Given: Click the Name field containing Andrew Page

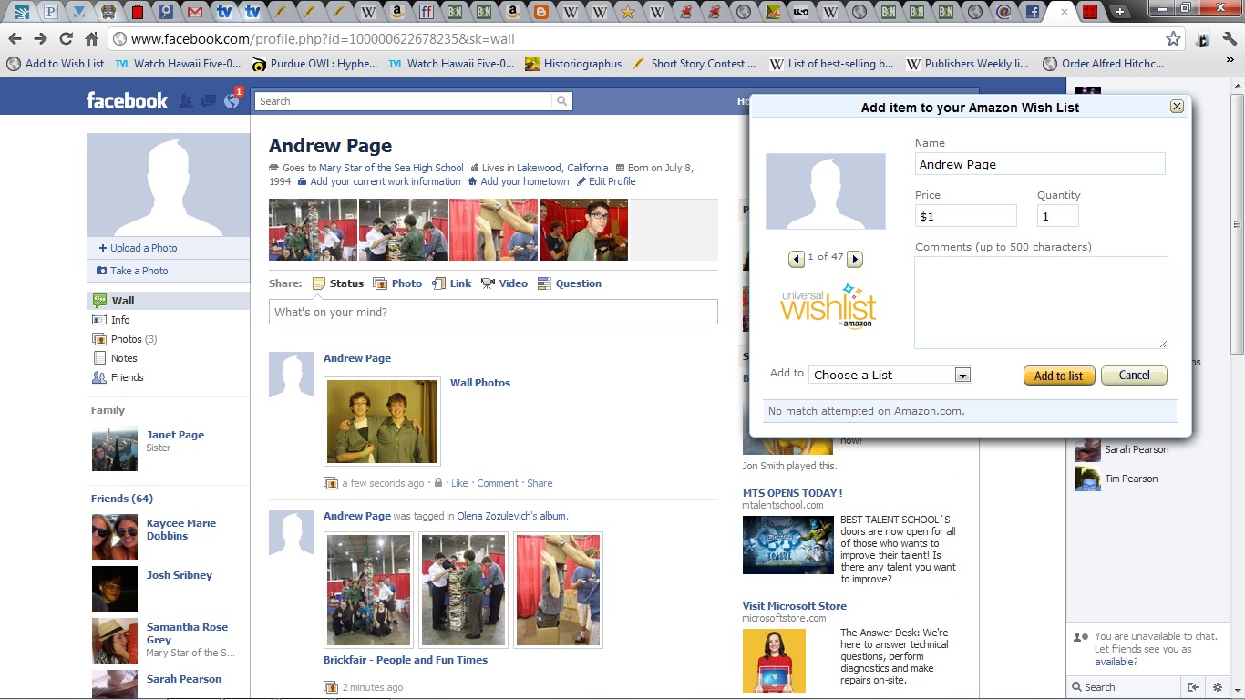Looking at the screenshot, I should [x=1040, y=164].
